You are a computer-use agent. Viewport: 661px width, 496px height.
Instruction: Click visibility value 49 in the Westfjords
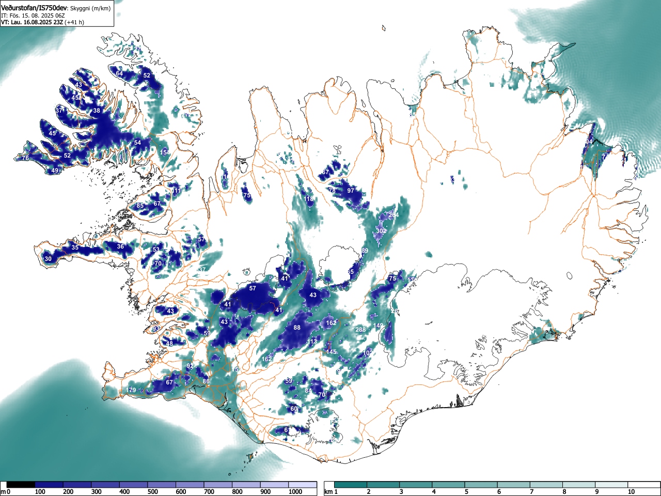[x=55, y=171]
